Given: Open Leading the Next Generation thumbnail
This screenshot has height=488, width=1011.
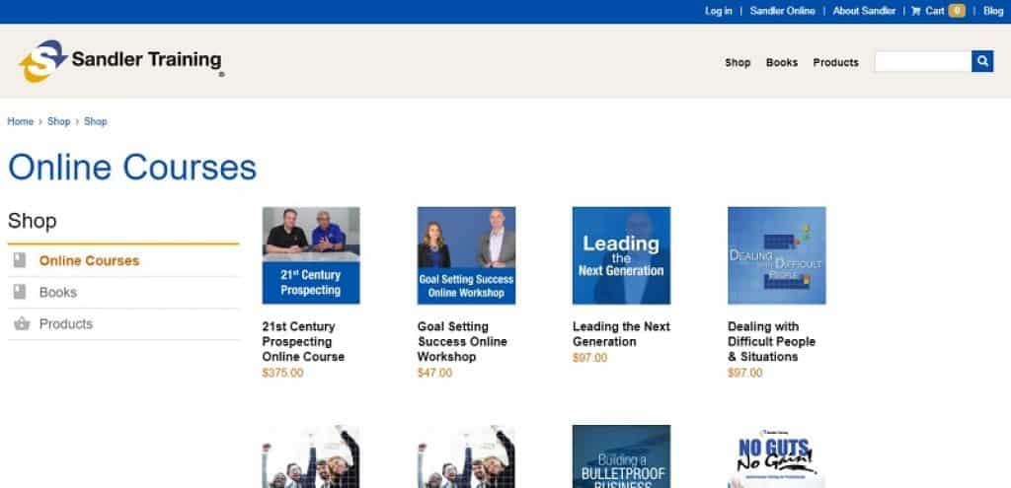Looking at the screenshot, I should pos(621,255).
